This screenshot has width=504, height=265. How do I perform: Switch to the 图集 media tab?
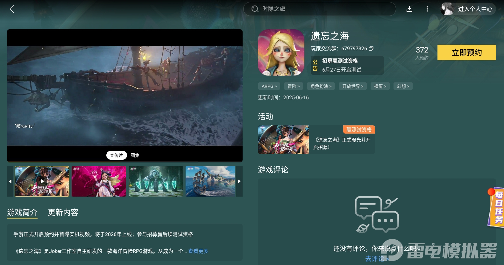pyautogui.click(x=135, y=155)
